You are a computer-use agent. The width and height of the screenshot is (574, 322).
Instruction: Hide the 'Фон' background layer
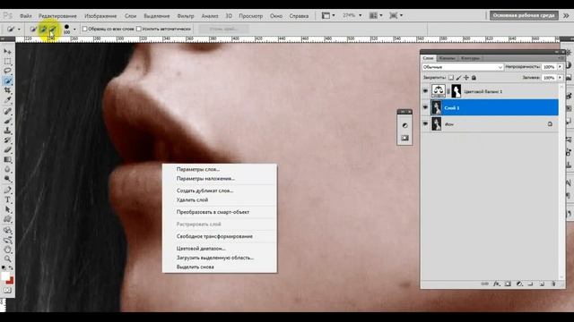[425, 123]
